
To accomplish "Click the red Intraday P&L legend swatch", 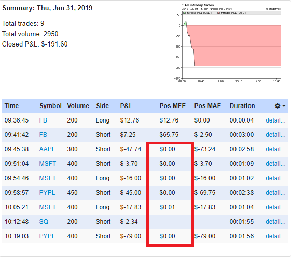I will pos(219,13).
